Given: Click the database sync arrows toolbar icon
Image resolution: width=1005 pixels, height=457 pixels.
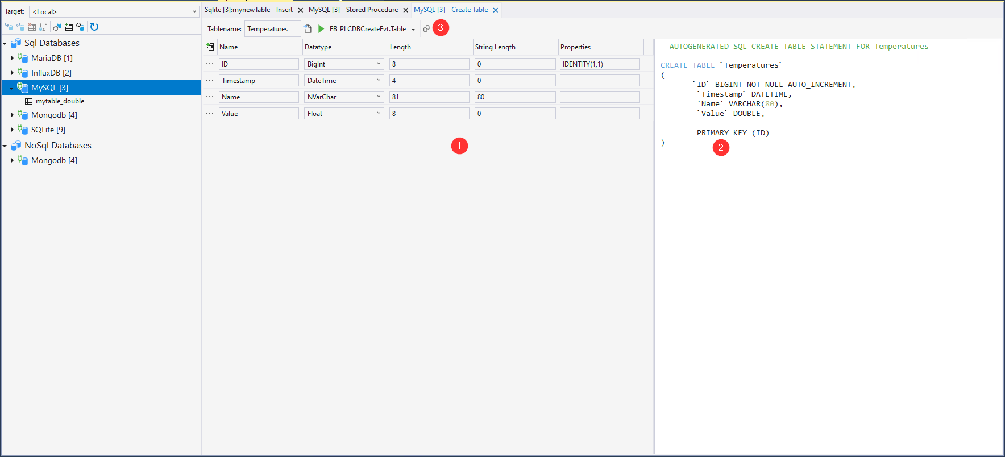Looking at the screenshot, I should (80, 27).
